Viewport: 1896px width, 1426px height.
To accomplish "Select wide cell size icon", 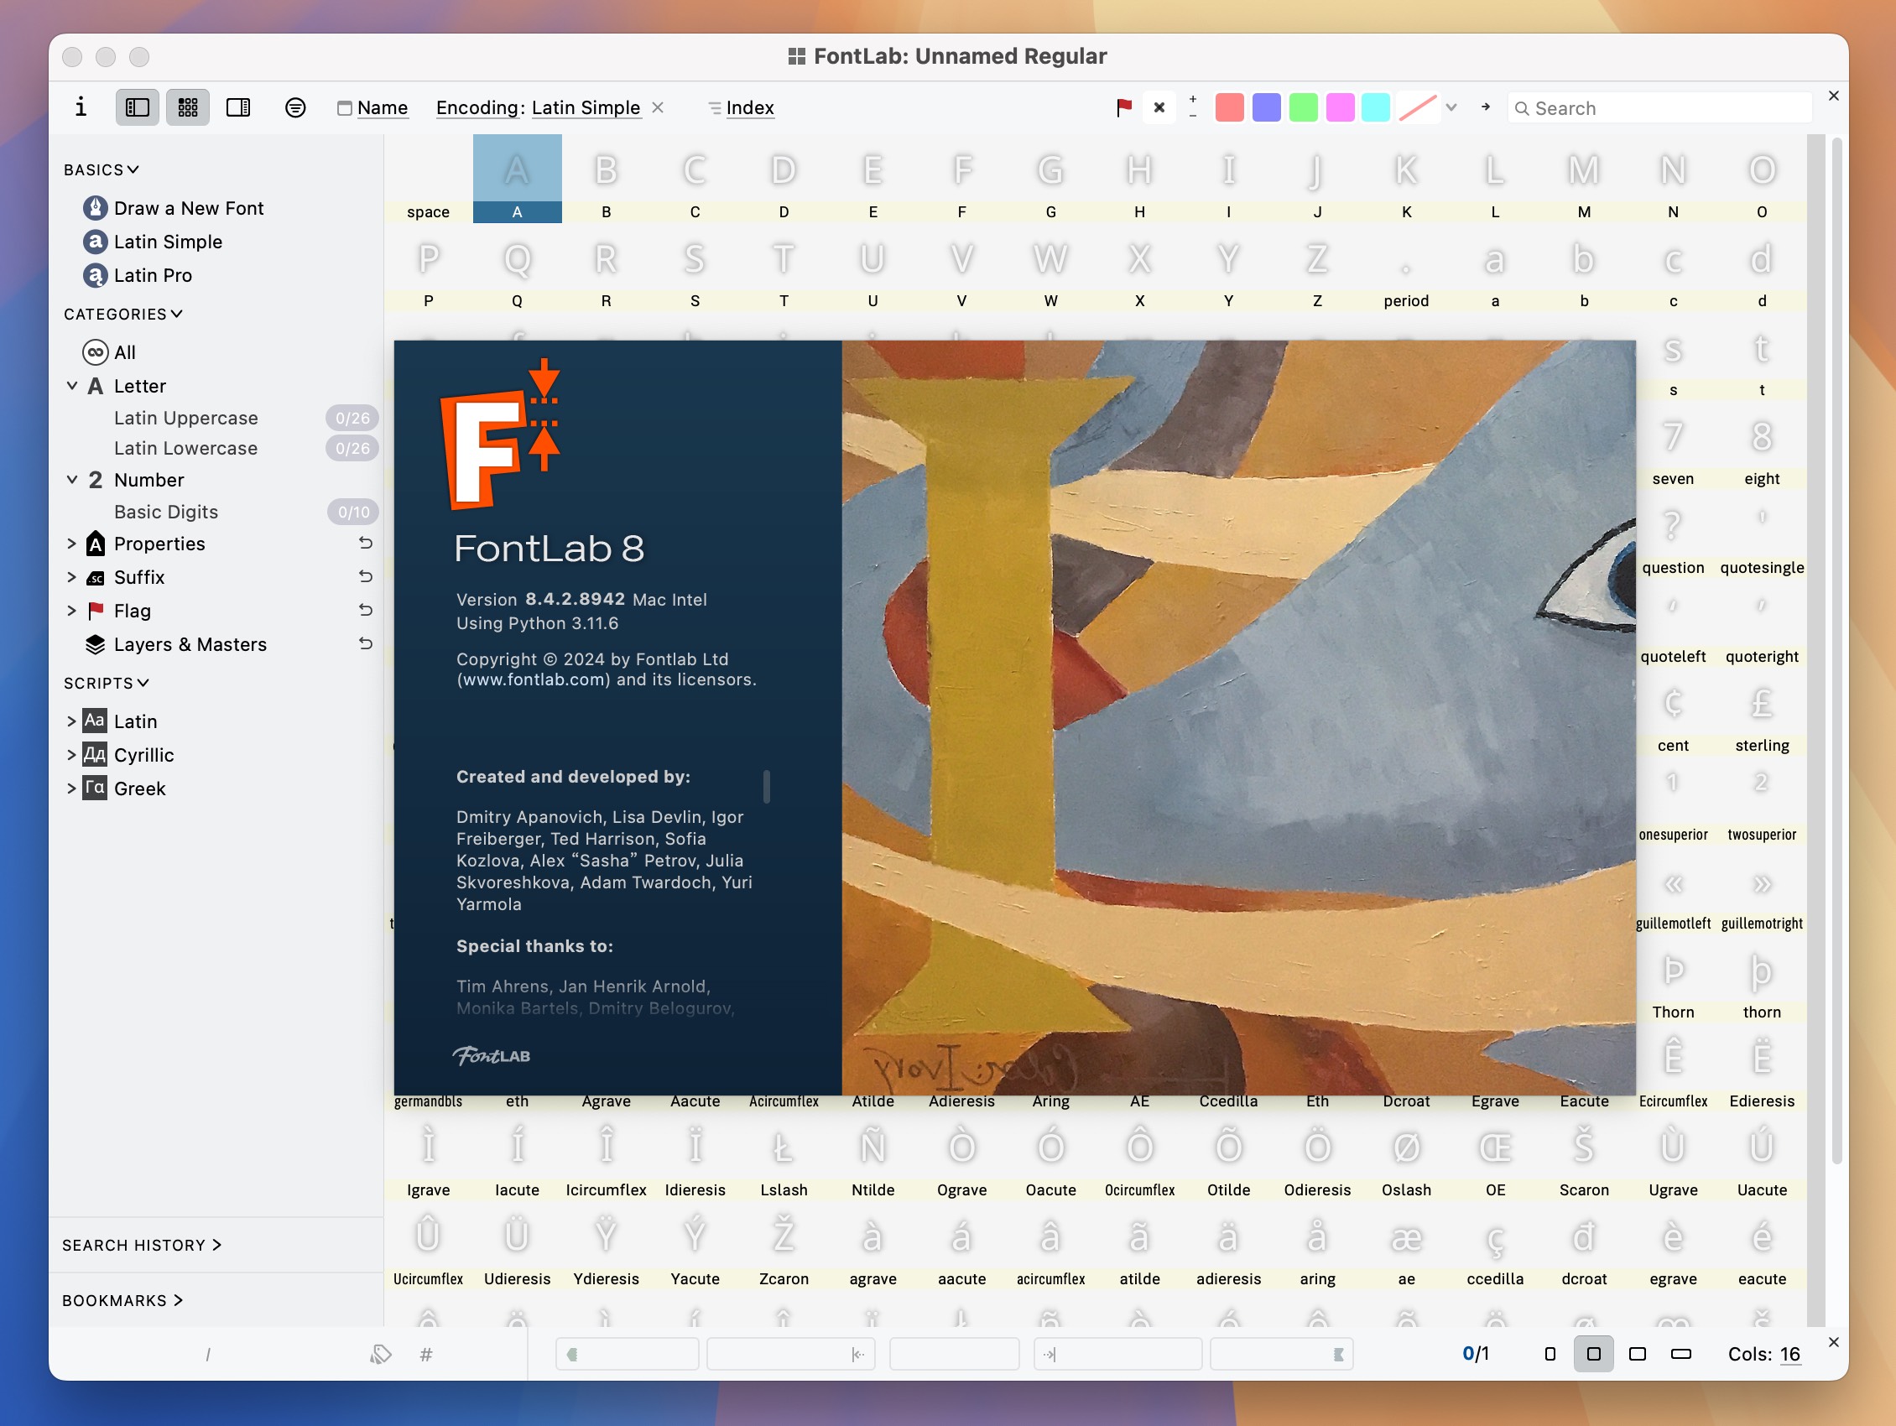I will [x=1681, y=1354].
